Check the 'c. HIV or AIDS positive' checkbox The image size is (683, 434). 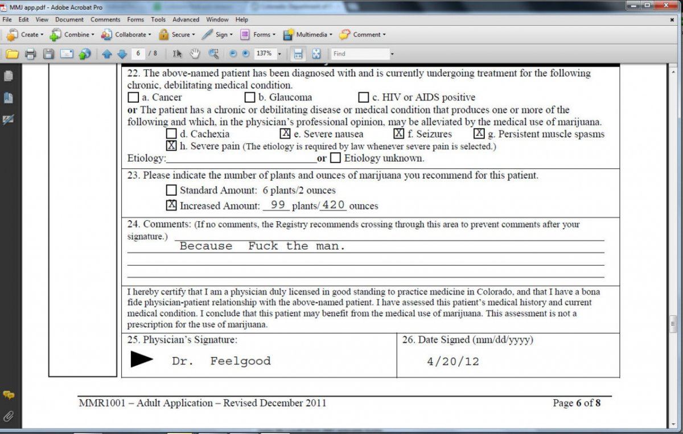point(363,97)
